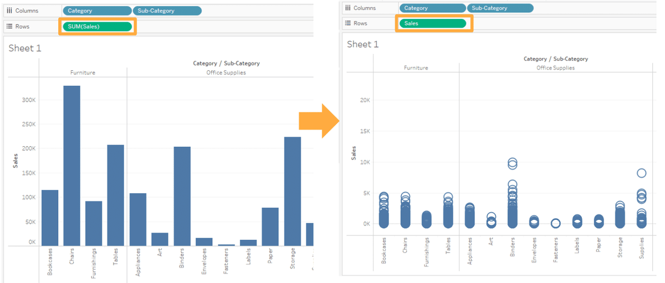The image size is (665, 283).
Task: Click the 300K axis label in left chart
Action: pos(29,100)
